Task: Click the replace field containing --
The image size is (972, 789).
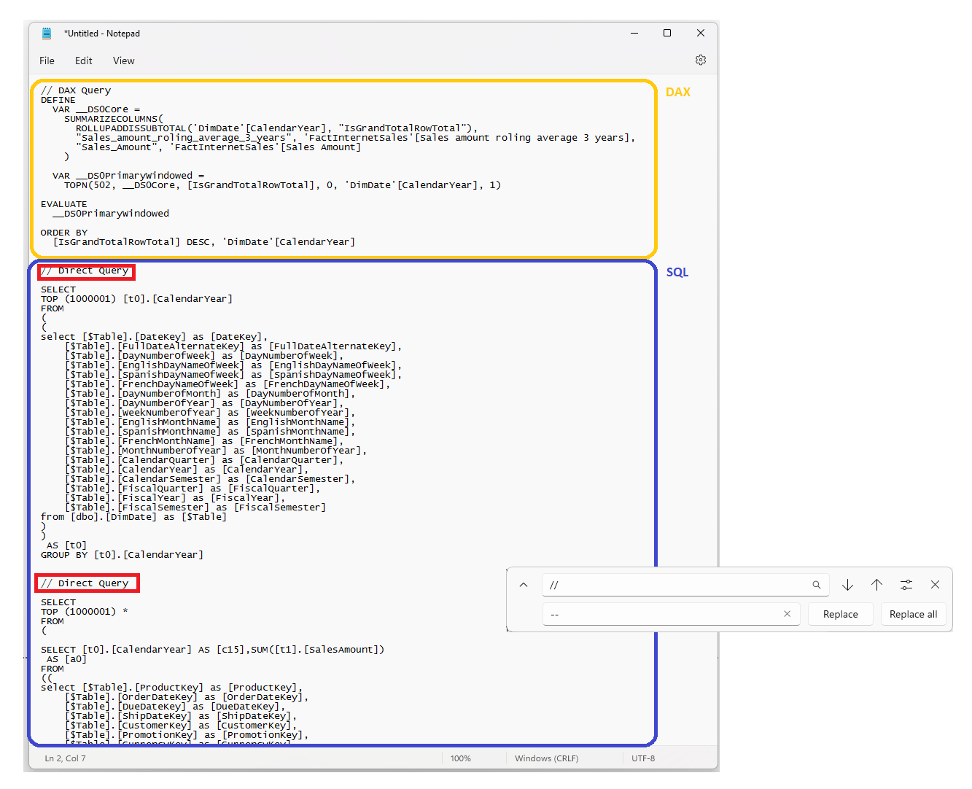Action: (x=664, y=614)
